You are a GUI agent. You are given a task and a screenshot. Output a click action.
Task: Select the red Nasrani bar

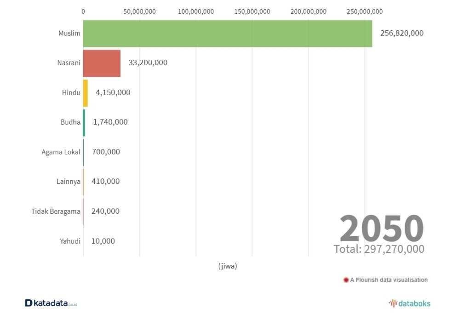[102, 63]
